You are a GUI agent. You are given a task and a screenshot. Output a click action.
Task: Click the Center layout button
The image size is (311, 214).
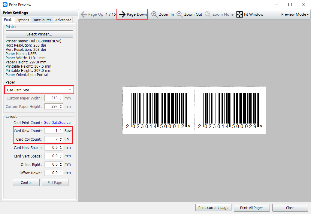pyautogui.click(x=26, y=182)
